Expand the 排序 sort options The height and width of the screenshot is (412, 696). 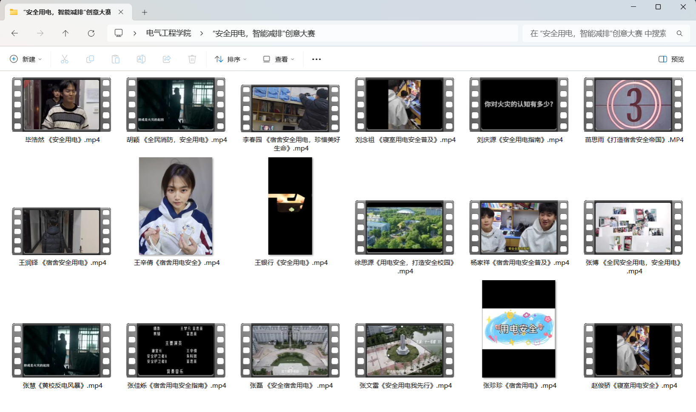tap(231, 59)
